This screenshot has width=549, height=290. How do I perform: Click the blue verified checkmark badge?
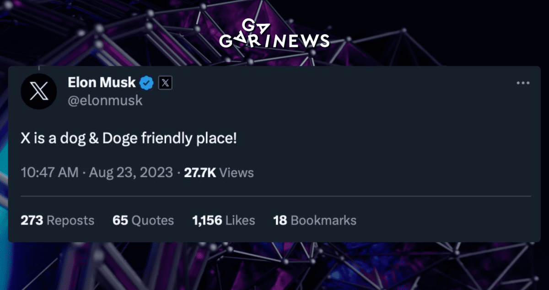(146, 83)
